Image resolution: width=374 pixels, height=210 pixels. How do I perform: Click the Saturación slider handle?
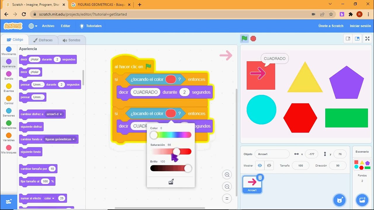click(176, 152)
